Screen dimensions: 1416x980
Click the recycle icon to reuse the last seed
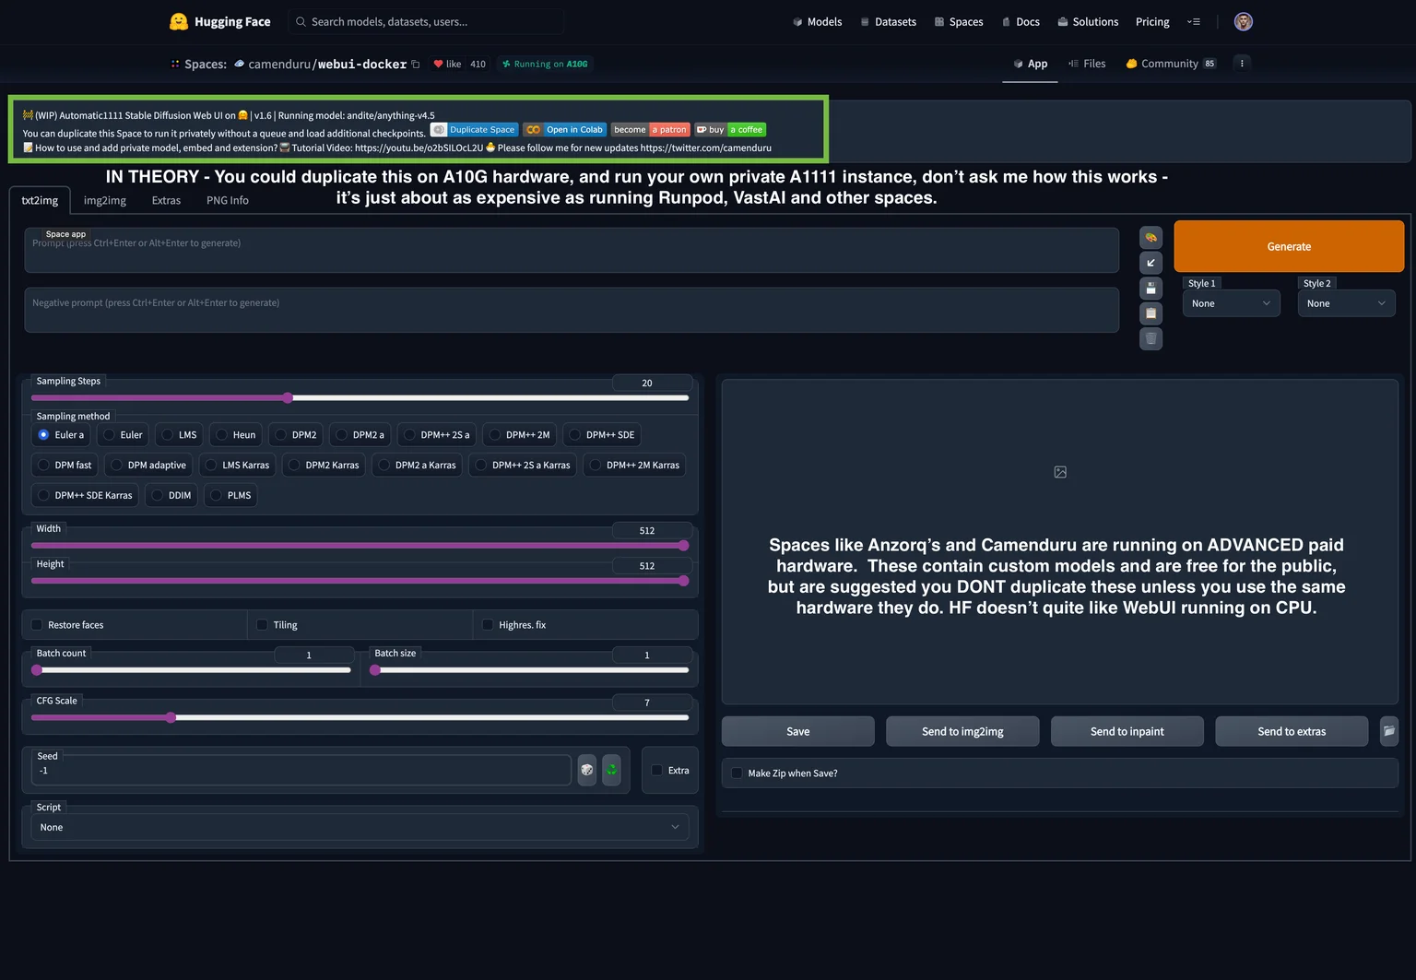611,770
